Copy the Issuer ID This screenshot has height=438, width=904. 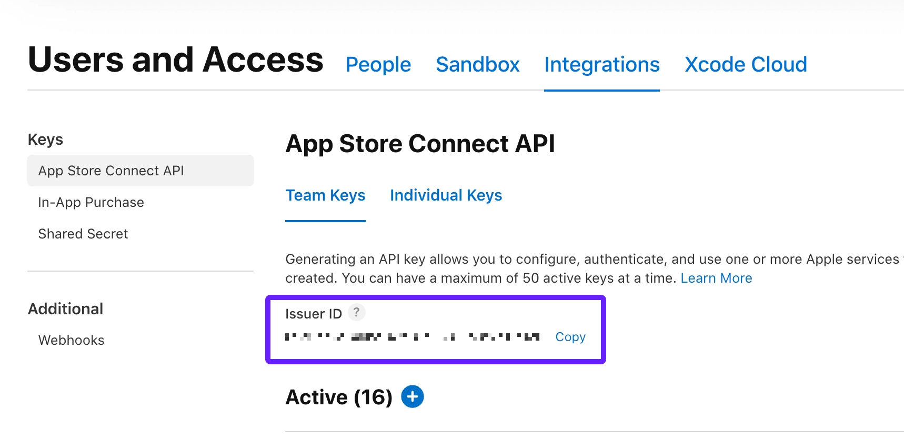point(570,337)
